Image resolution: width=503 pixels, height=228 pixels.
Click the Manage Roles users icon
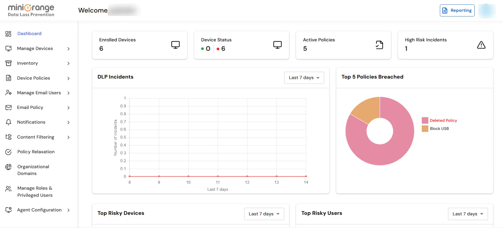coord(8,189)
